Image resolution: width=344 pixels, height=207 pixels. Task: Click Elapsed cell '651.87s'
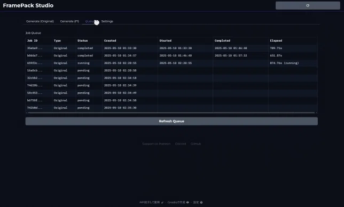click(293, 55)
